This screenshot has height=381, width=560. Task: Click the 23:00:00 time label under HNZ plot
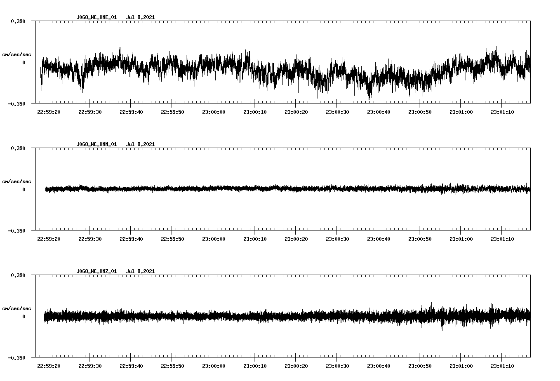[213, 366]
